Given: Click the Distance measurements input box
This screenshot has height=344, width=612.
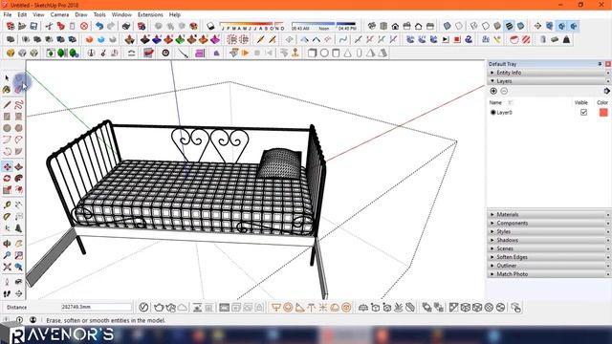Looking at the screenshot, I should click(97, 308).
